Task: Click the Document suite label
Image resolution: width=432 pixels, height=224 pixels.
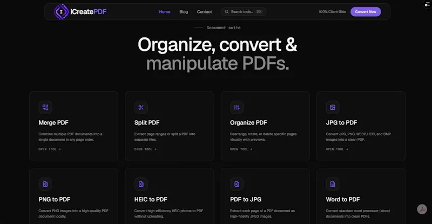Action: click(x=224, y=28)
